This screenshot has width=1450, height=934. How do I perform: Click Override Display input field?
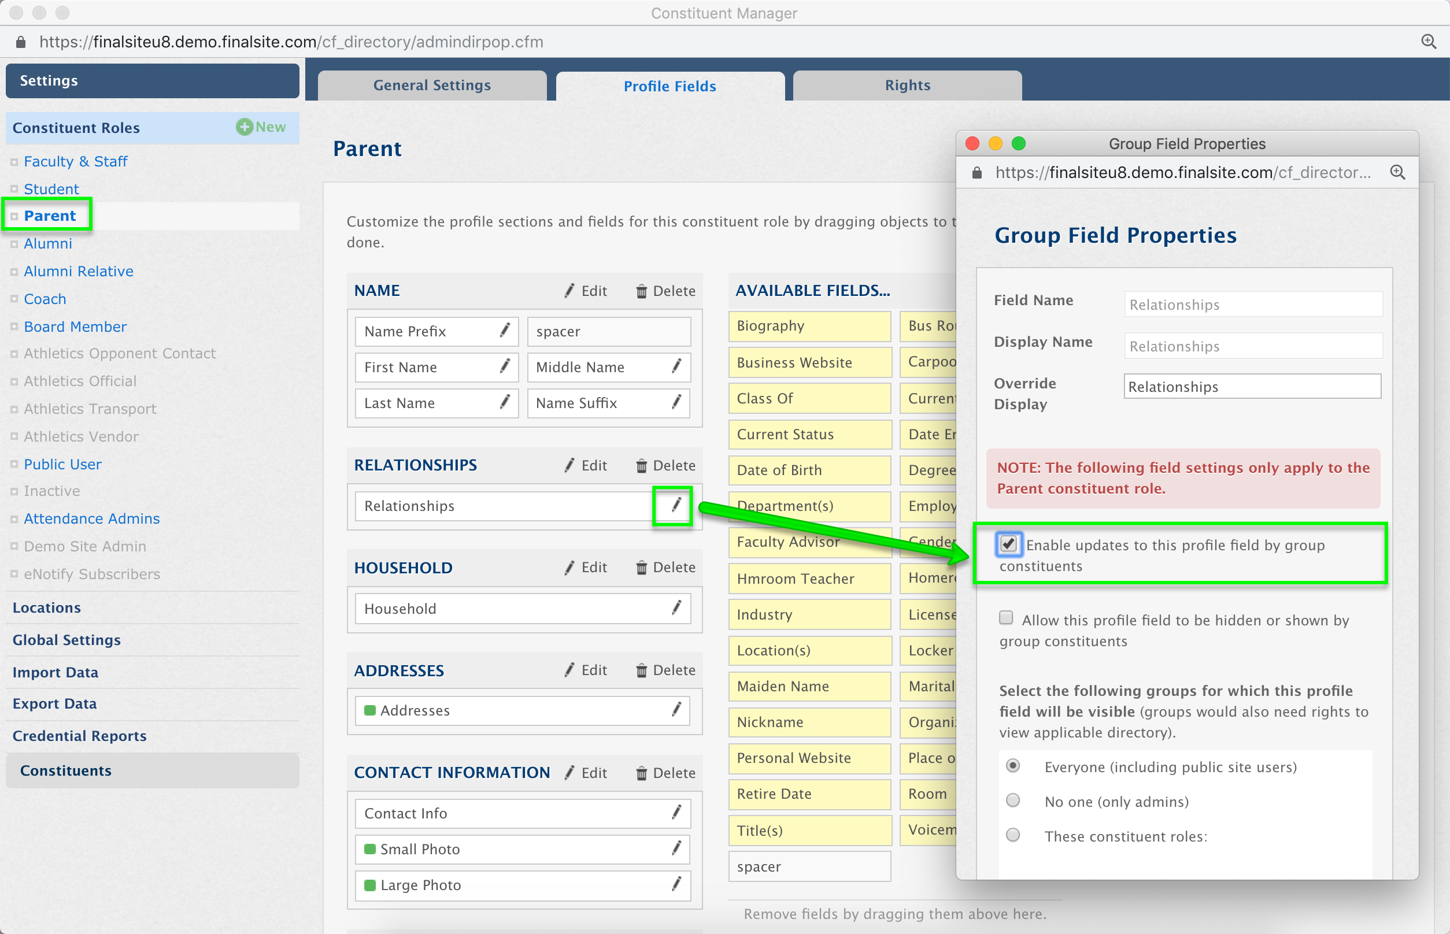pos(1252,386)
